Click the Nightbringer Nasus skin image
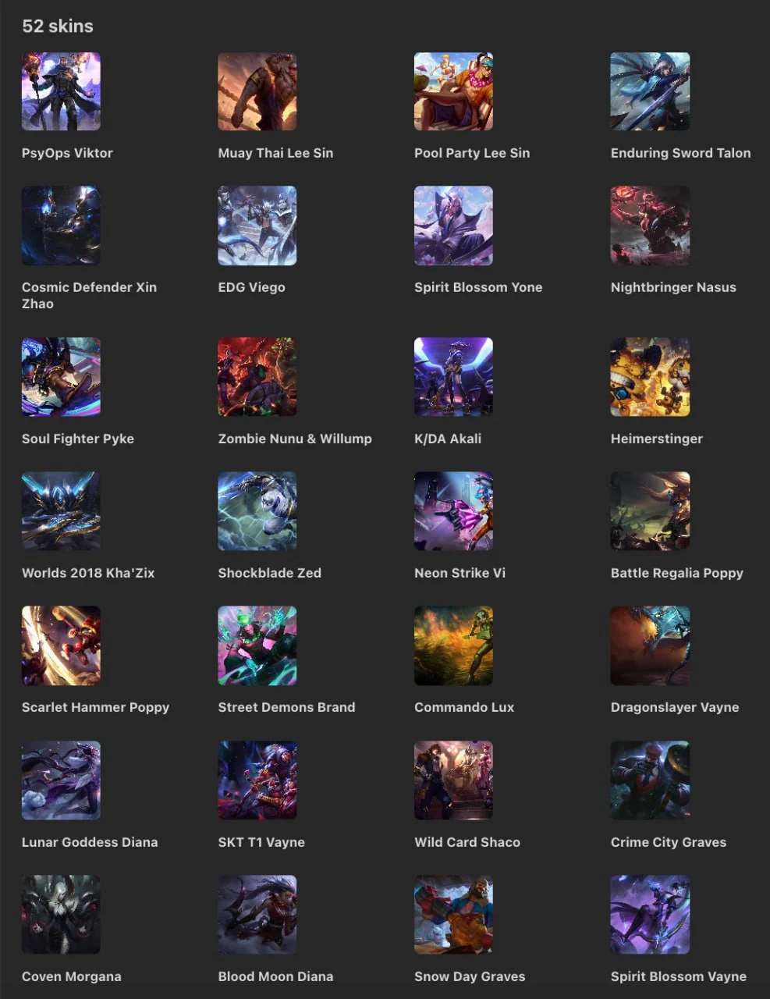 pyautogui.click(x=650, y=226)
